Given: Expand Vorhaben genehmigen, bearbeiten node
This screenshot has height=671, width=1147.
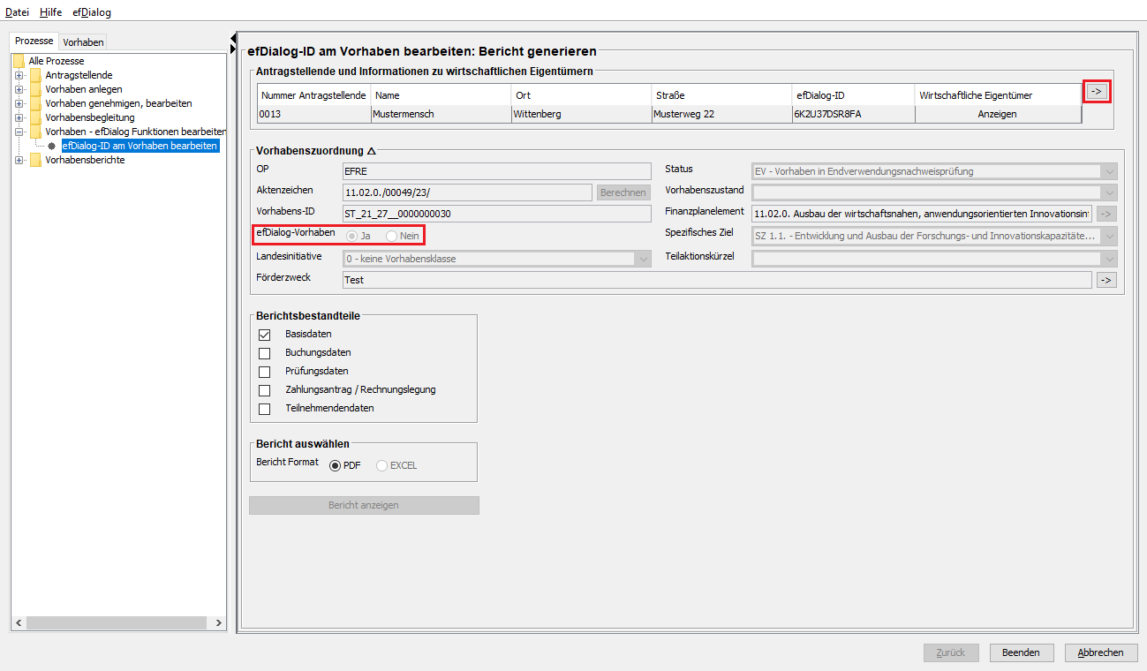Looking at the screenshot, I should 19,103.
